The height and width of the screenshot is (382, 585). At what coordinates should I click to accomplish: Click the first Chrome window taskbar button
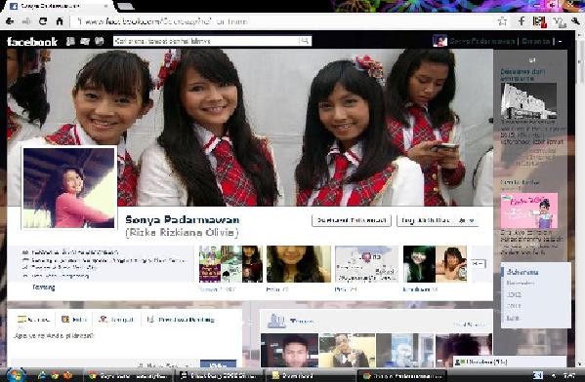pos(129,376)
